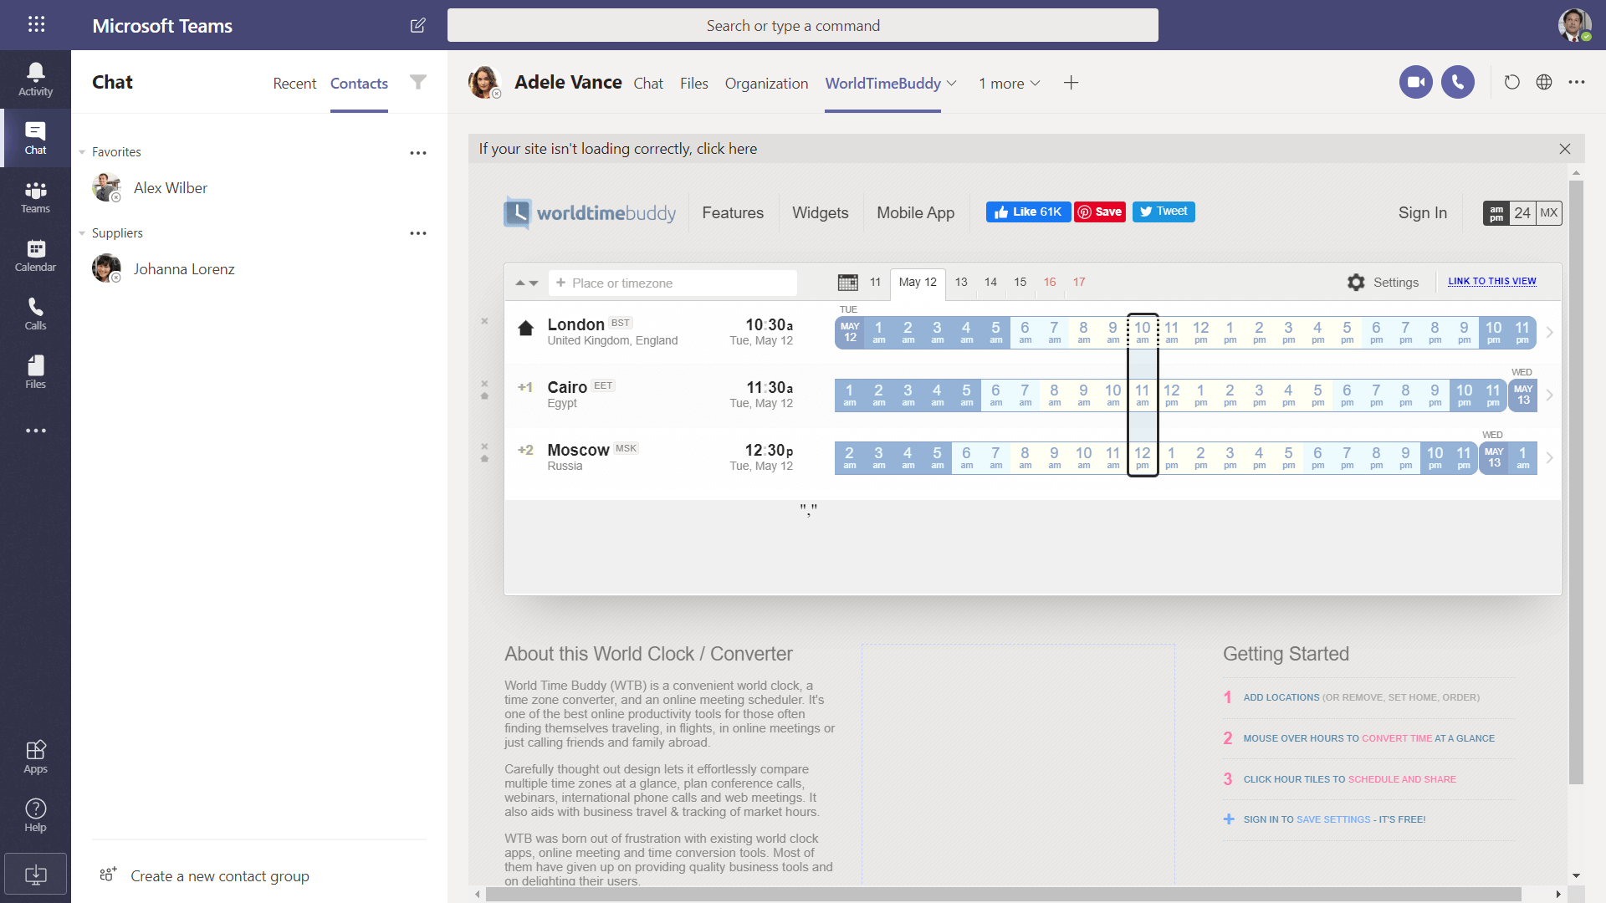The height and width of the screenshot is (903, 1606).
Task: Open worldtimebuddy Settings
Action: click(1384, 283)
